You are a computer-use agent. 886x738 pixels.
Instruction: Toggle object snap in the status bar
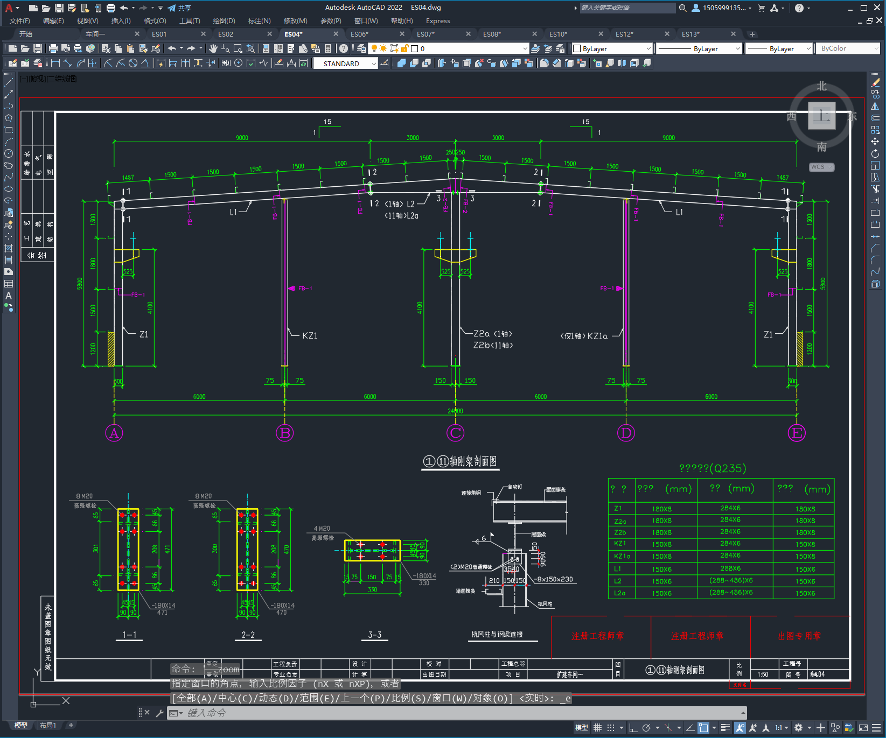coord(703,728)
